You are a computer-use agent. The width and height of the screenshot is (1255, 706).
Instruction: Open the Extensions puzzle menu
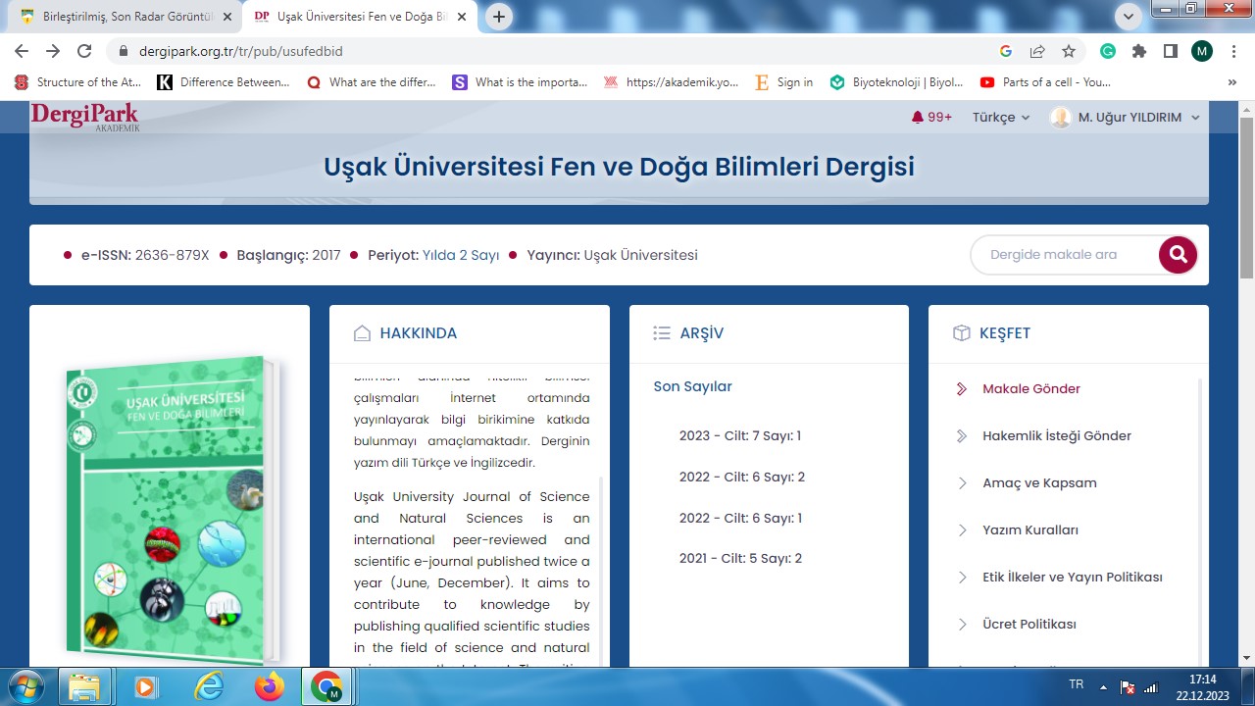pos(1139,51)
